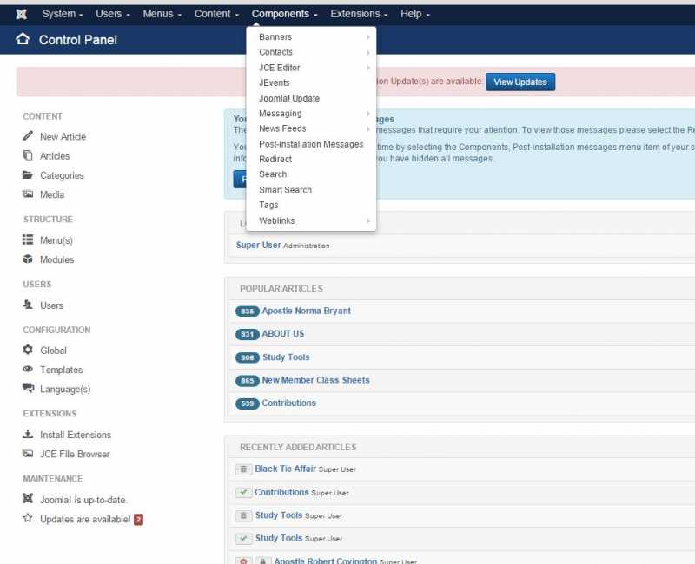Click the Templates eye icon
Viewport: 695px width, 564px height.
click(28, 369)
